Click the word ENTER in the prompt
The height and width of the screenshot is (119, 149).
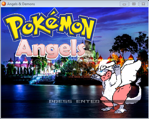88,101
